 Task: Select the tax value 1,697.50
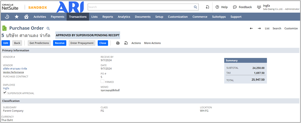point(259,73)
